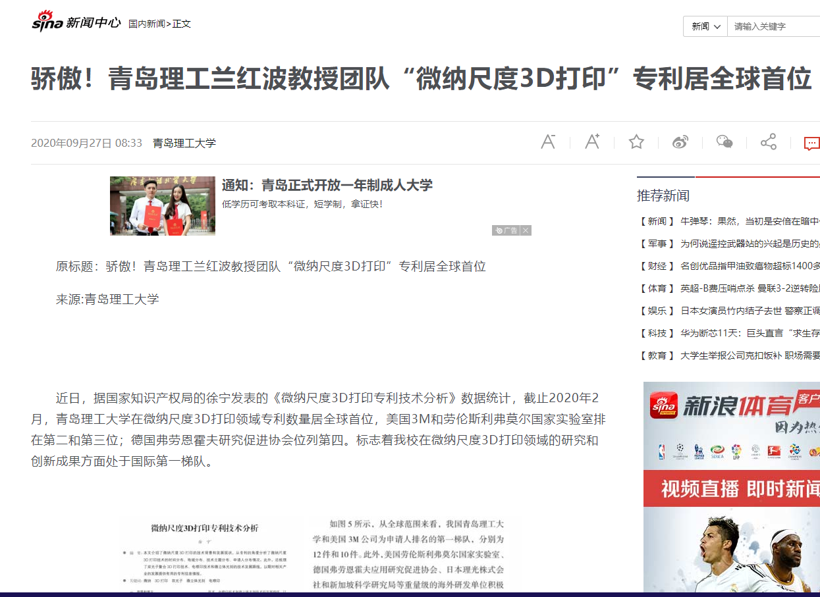Go to 国内新闻 breadcrumb link

click(146, 24)
